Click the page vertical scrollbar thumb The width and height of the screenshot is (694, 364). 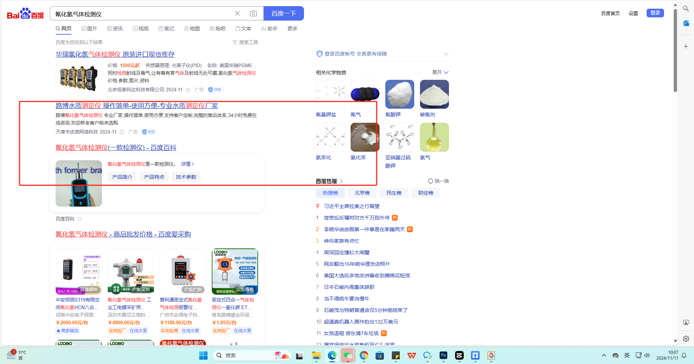[x=675, y=51]
